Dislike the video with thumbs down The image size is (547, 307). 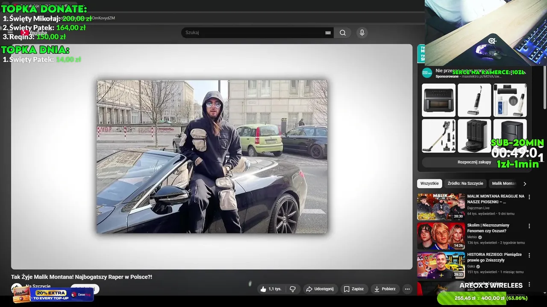coord(293,289)
